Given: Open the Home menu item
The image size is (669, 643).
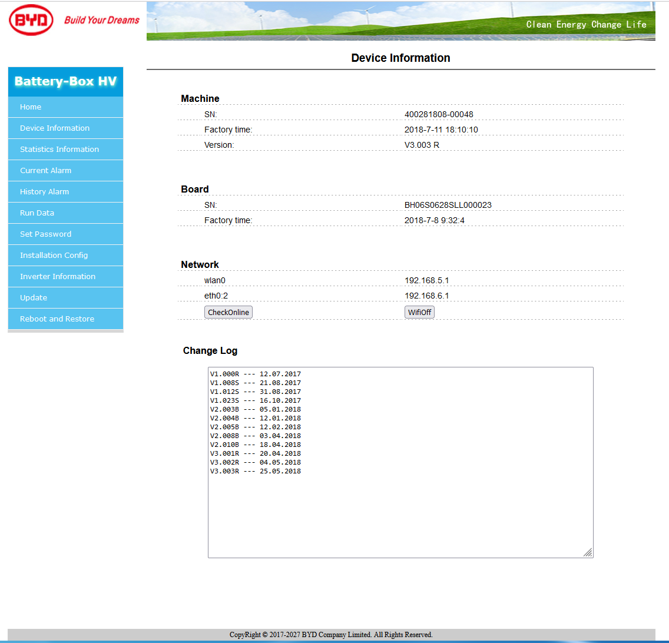Looking at the screenshot, I should click(31, 107).
